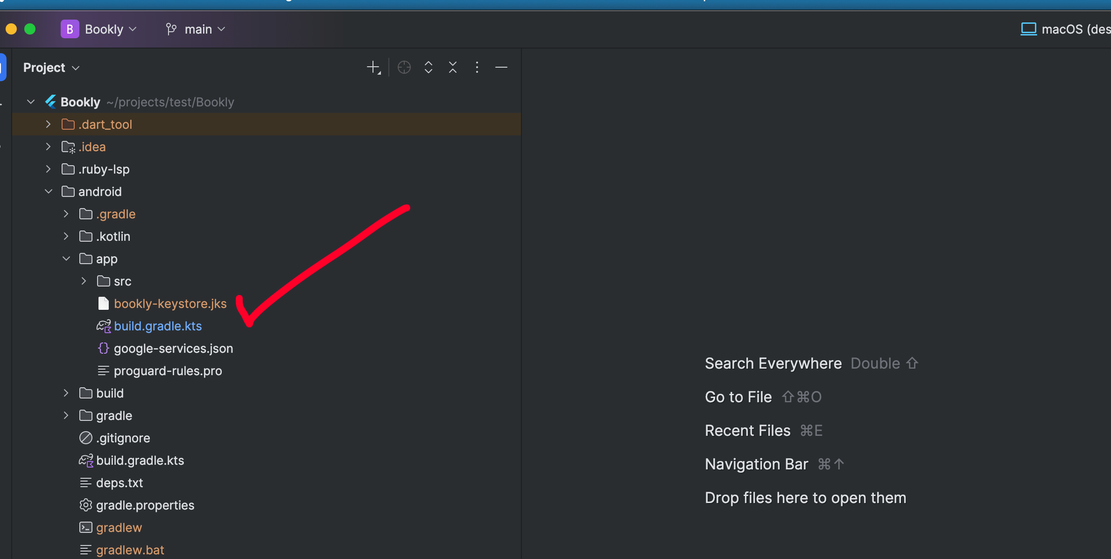The height and width of the screenshot is (559, 1111).
Task: Collapse the Bookly root project node
Action: pyautogui.click(x=31, y=102)
